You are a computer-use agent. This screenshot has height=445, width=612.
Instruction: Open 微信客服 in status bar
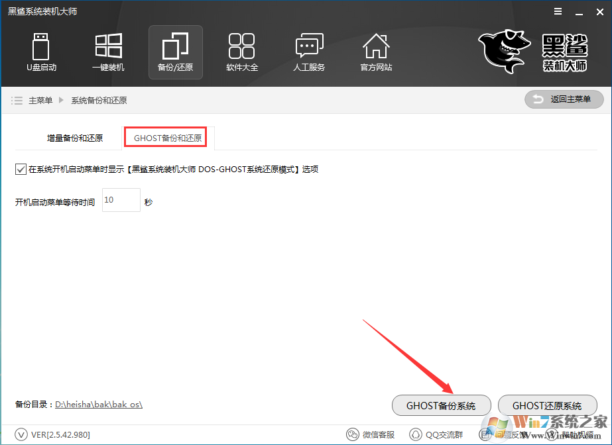(x=371, y=434)
